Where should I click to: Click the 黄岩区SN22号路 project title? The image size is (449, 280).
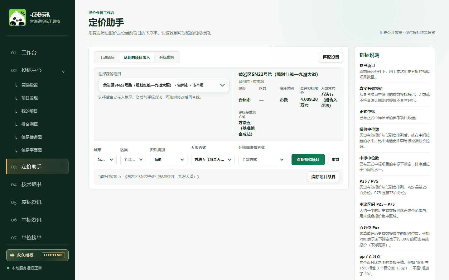(278, 74)
